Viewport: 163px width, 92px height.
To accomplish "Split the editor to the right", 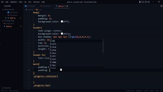I will (x=161, y=6).
